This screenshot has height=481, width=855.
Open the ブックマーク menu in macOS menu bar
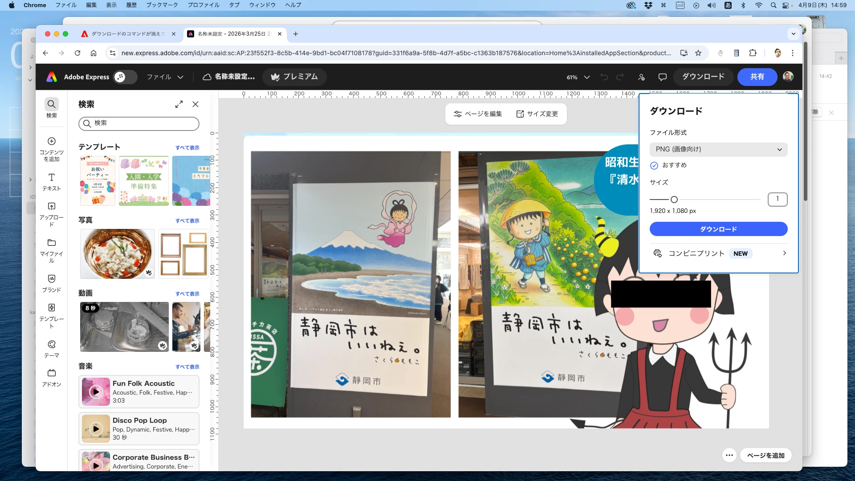point(162,5)
